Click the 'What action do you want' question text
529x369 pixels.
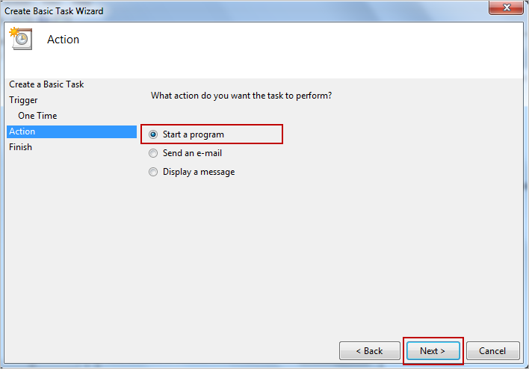click(241, 96)
